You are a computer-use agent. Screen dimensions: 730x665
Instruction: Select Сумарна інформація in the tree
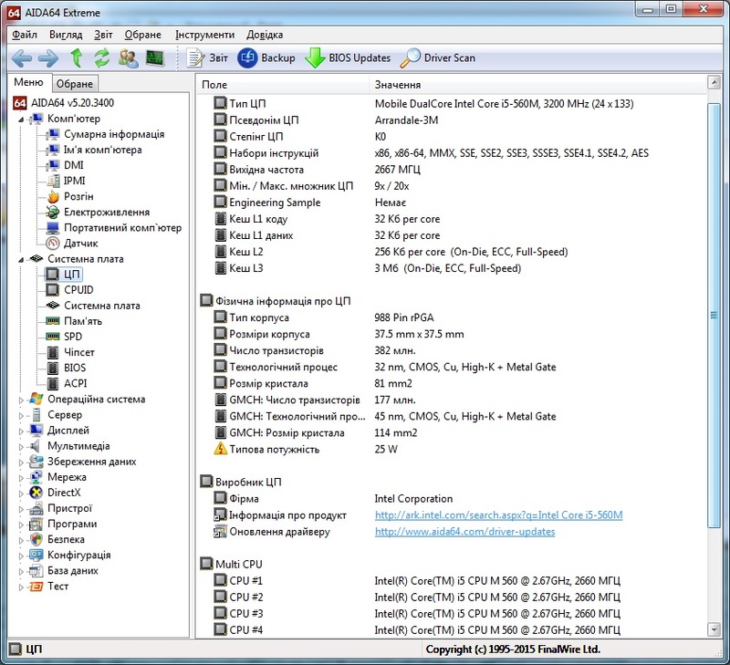tap(114, 134)
